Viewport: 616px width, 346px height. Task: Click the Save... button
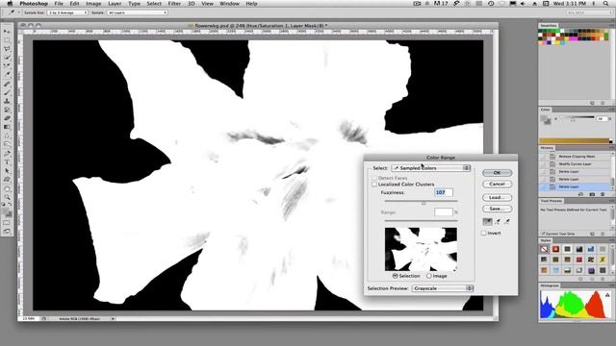[497, 209]
